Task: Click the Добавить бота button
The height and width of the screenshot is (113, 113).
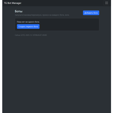Action: pos(91,13)
